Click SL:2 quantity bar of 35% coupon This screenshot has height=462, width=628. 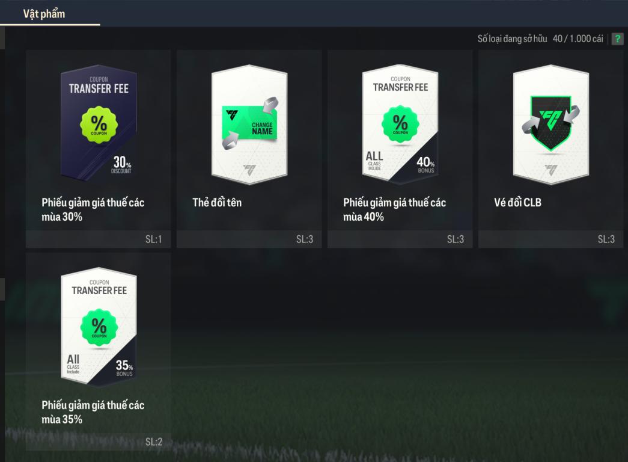[99, 442]
